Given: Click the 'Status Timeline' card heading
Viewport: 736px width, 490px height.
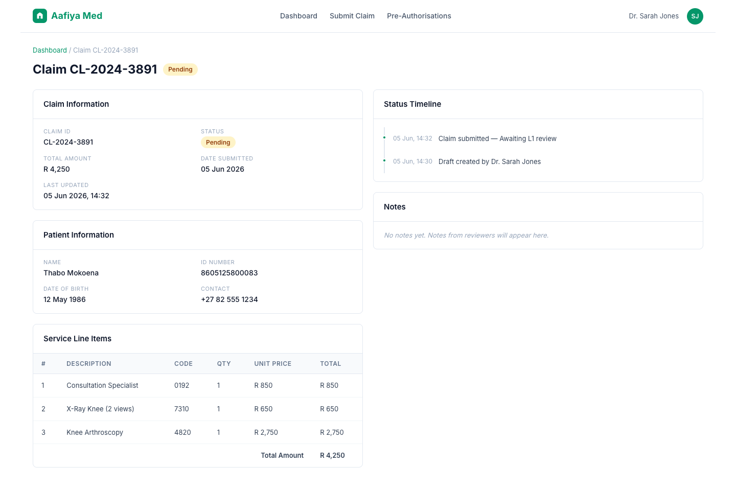Looking at the screenshot, I should (412, 104).
